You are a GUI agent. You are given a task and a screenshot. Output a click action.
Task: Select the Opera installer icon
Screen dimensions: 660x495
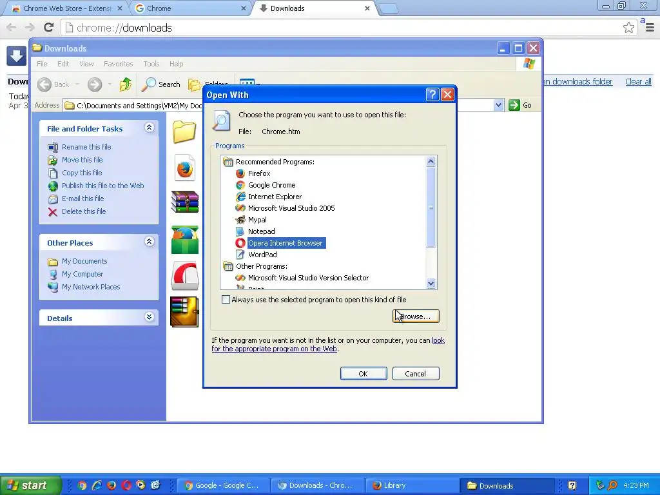coord(185,276)
